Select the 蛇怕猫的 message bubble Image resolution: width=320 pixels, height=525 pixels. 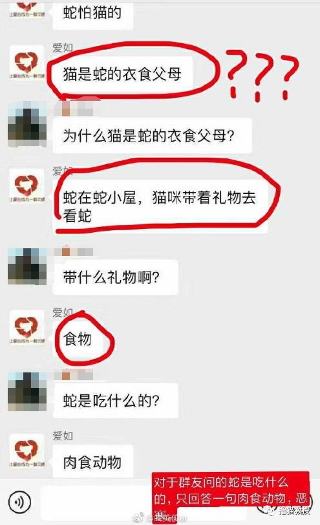click(x=92, y=14)
